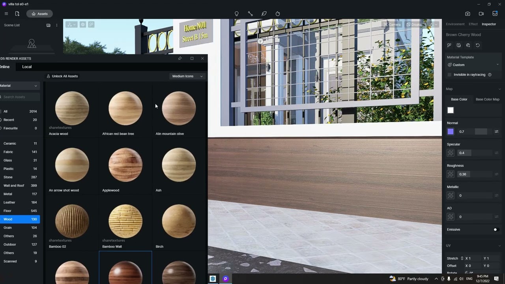Choose the Birch material thumbnail
This screenshot has height=284, width=505.
[x=179, y=221]
